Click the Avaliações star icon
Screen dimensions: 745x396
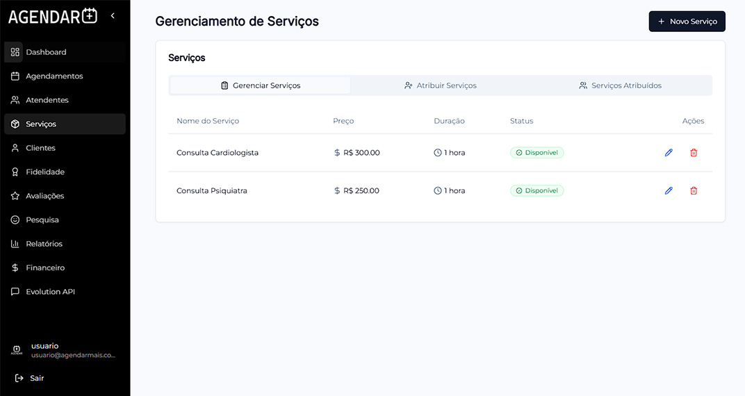(x=15, y=196)
